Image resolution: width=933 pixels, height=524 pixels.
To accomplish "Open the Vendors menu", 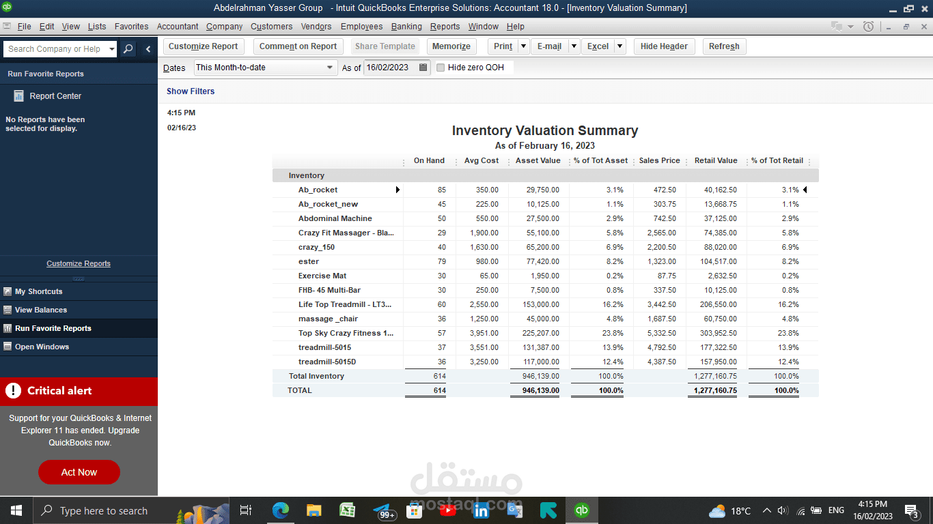I will point(316,27).
